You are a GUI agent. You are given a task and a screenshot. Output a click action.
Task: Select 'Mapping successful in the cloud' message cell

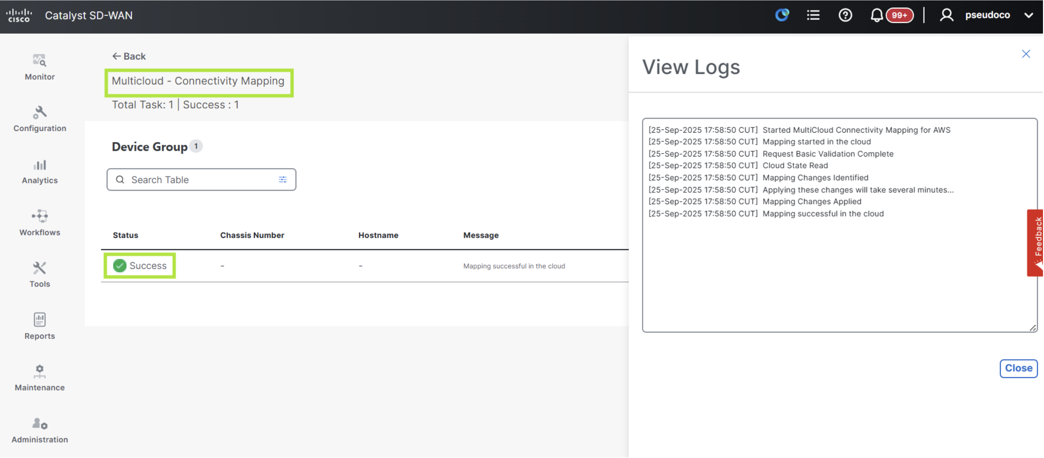[x=514, y=266]
